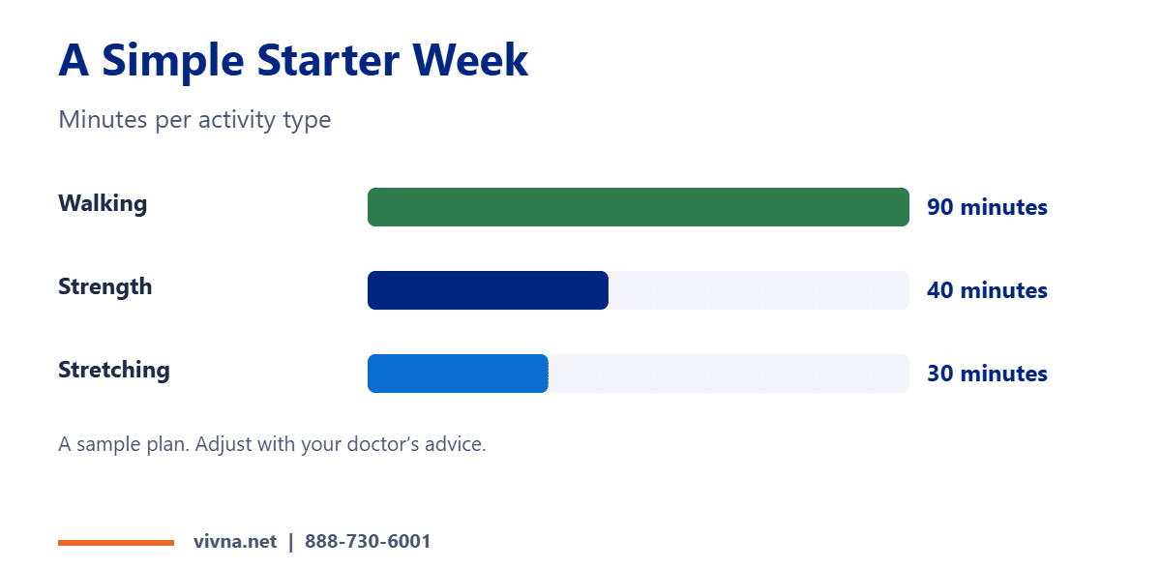Image resolution: width=1161 pixels, height=569 pixels.
Task: Click the 888-730-6001 phone number
Action: [368, 542]
